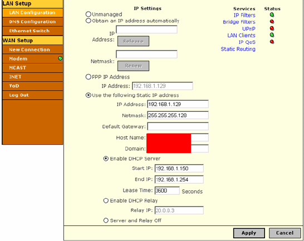Screen dimensions: 304x241
Task: Click the automatic Netmask empty field above Renew
Action: (146, 55)
